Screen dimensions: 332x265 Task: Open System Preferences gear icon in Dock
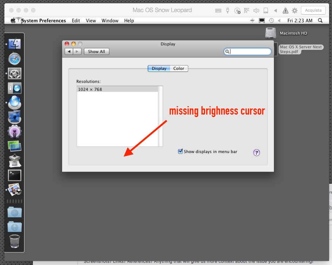coord(14,73)
